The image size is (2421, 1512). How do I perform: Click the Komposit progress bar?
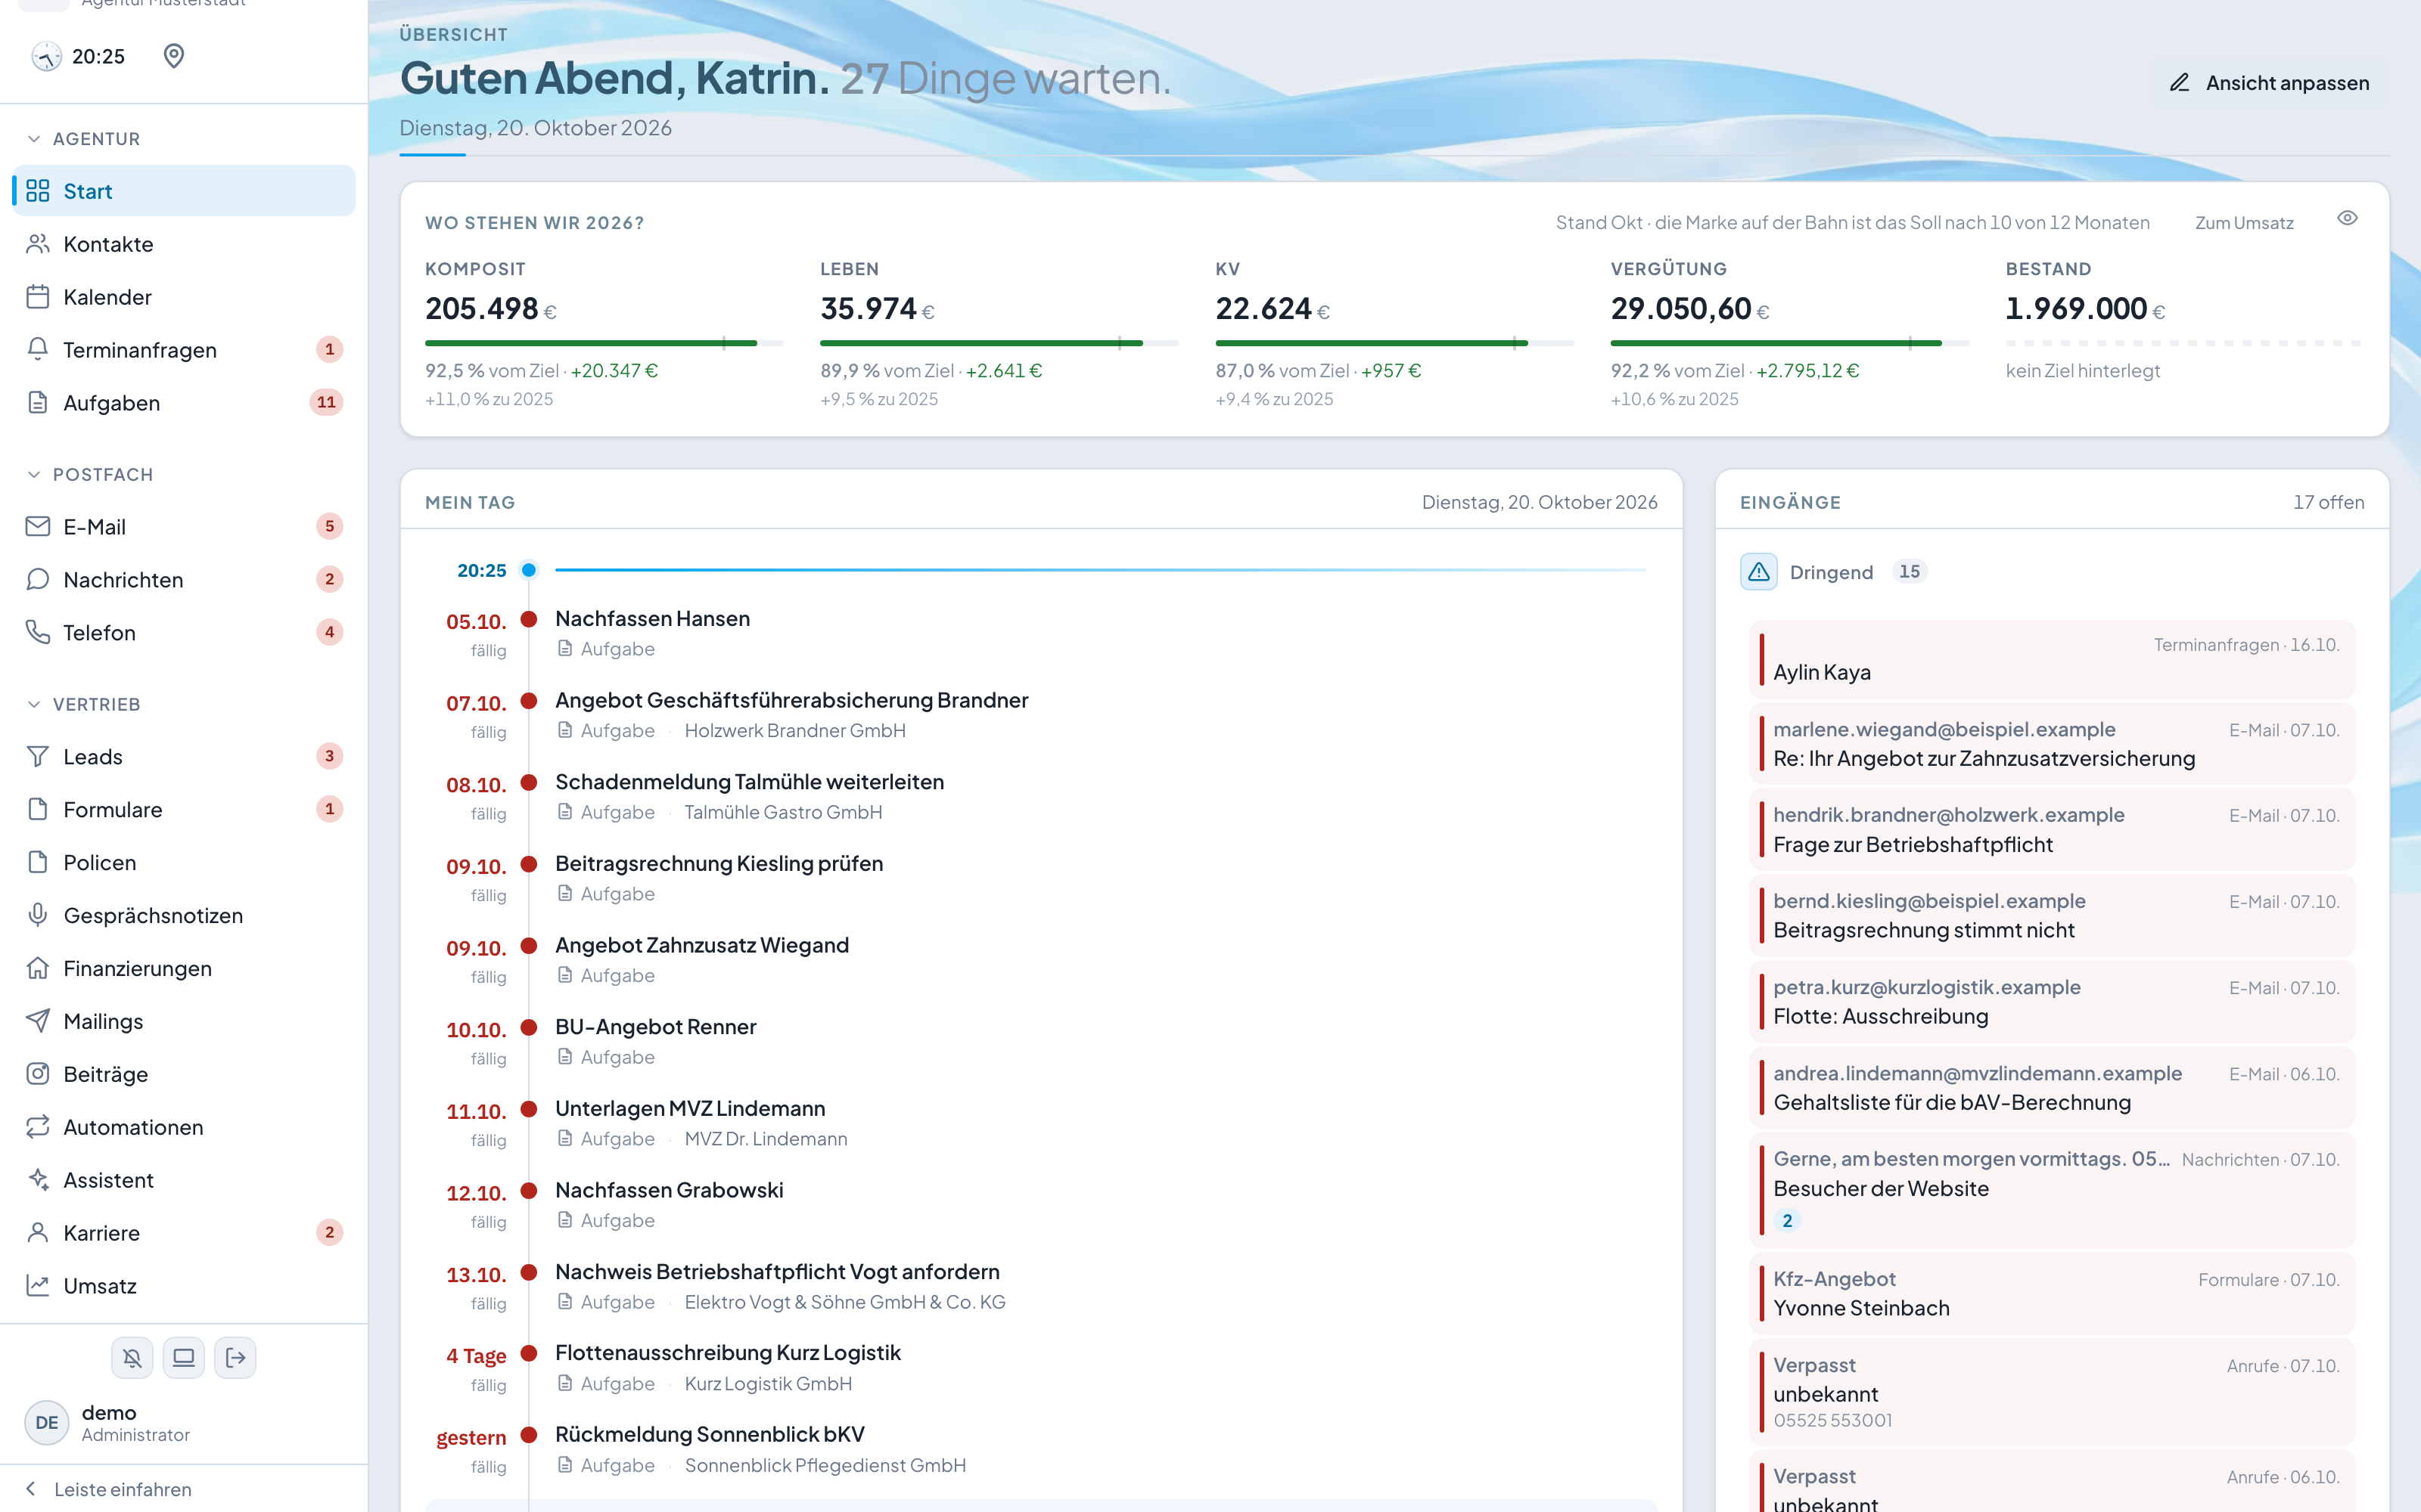[x=604, y=343]
